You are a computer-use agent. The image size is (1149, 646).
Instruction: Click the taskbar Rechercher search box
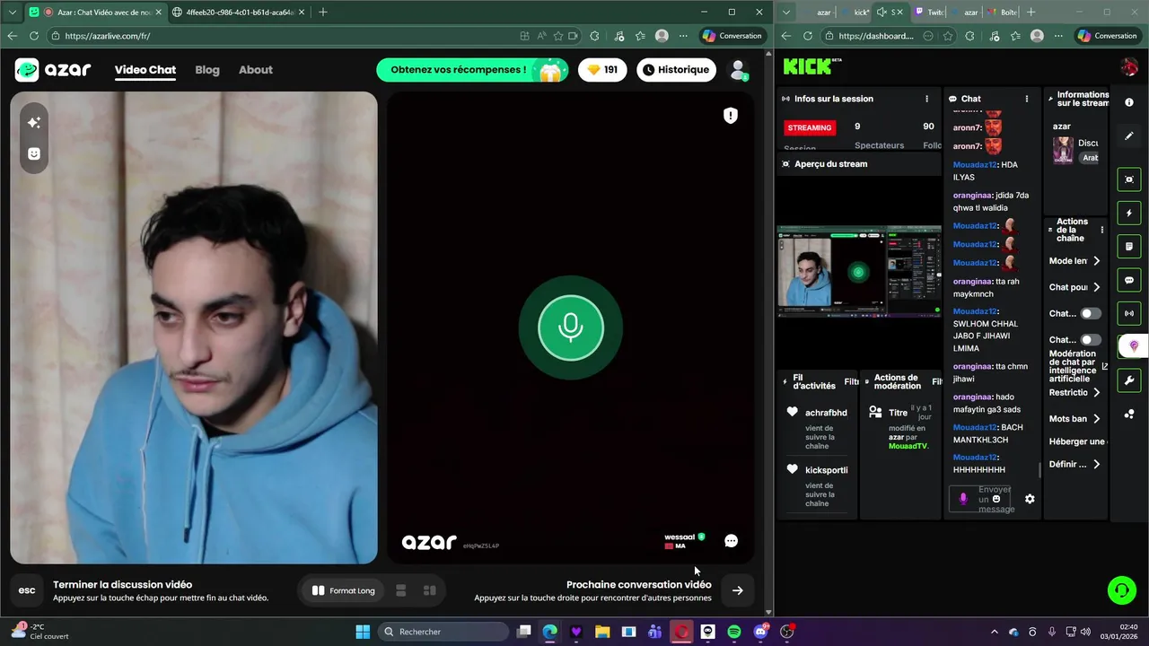(x=443, y=632)
